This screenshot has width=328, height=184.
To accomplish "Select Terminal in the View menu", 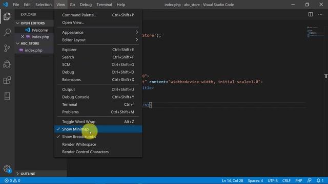I will (98, 104).
